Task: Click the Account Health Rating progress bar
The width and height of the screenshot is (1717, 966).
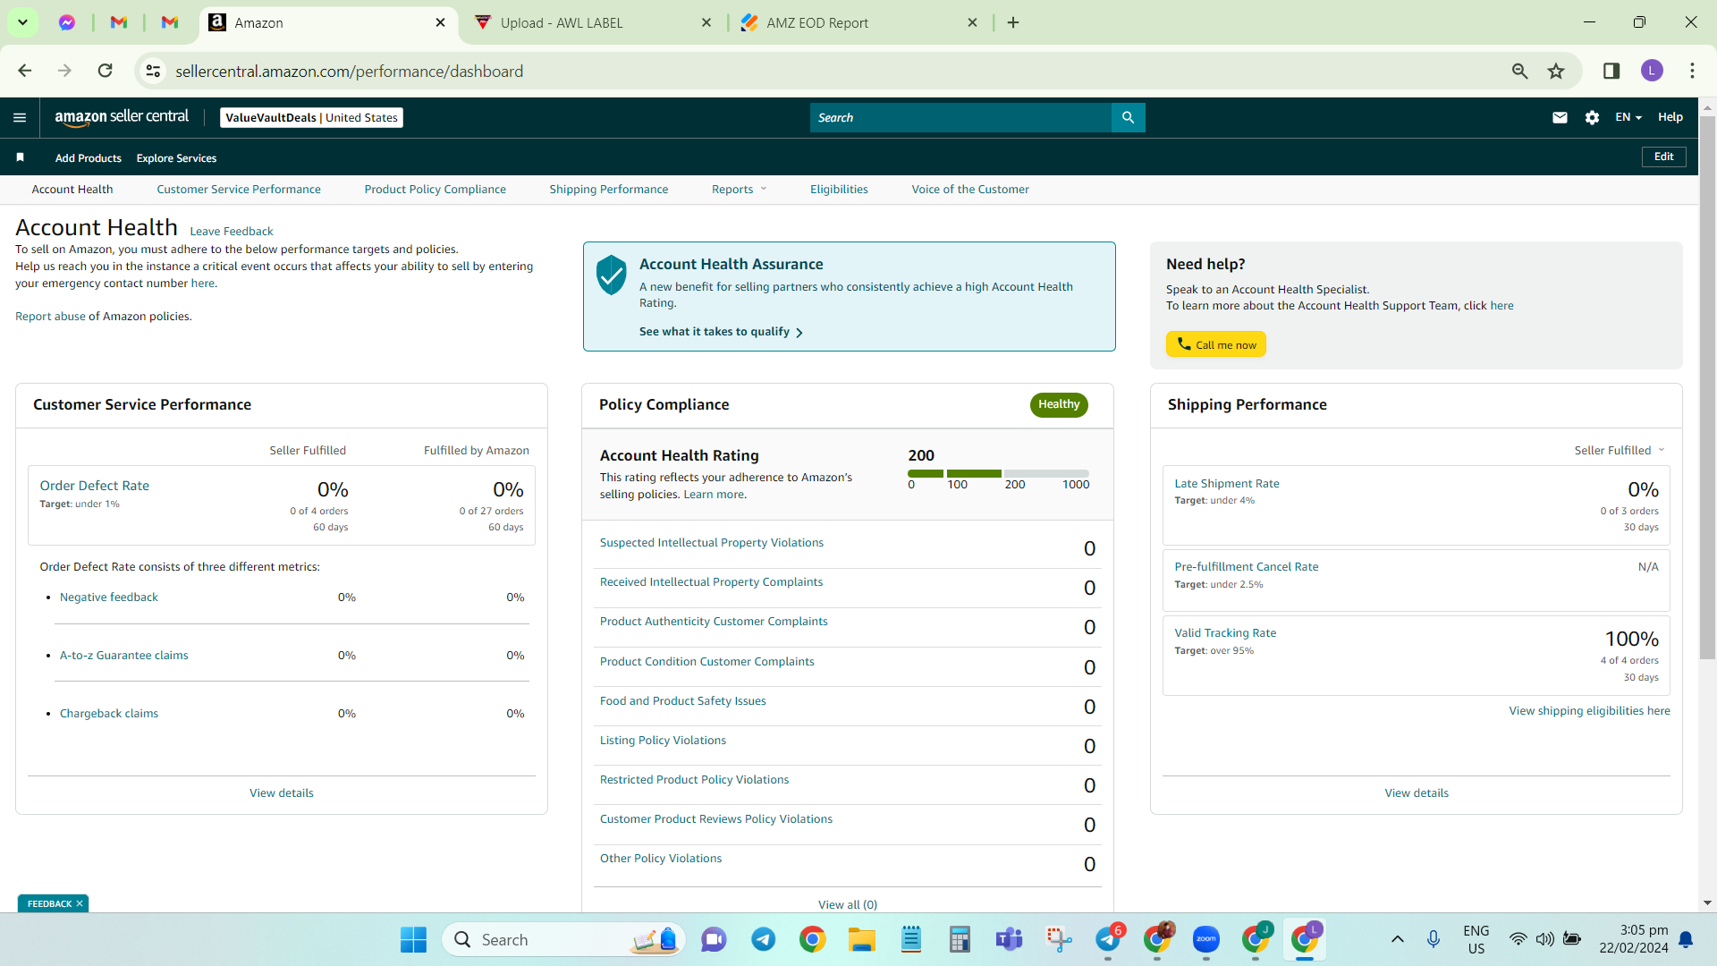Action: (x=998, y=473)
